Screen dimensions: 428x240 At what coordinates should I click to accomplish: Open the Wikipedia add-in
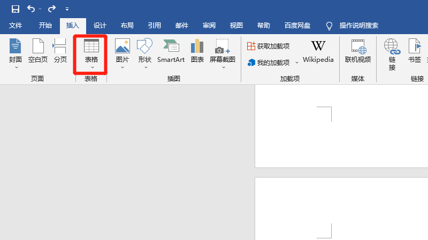point(318,52)
